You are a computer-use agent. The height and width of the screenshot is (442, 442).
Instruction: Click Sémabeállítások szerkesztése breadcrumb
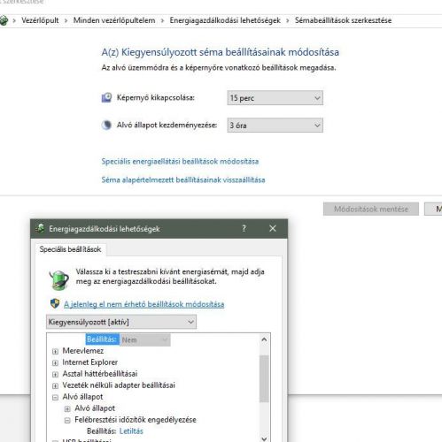click(x=343, y=20)
